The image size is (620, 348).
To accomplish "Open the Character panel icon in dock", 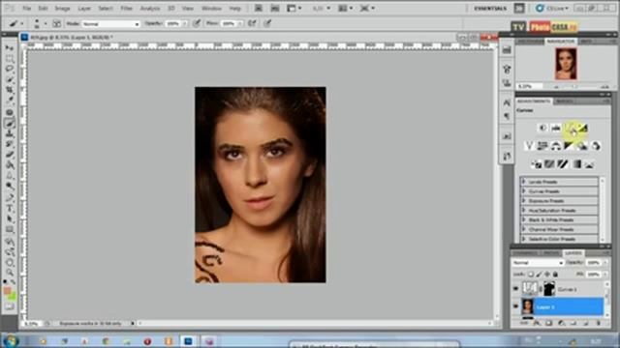I will (x=507, y=102).
